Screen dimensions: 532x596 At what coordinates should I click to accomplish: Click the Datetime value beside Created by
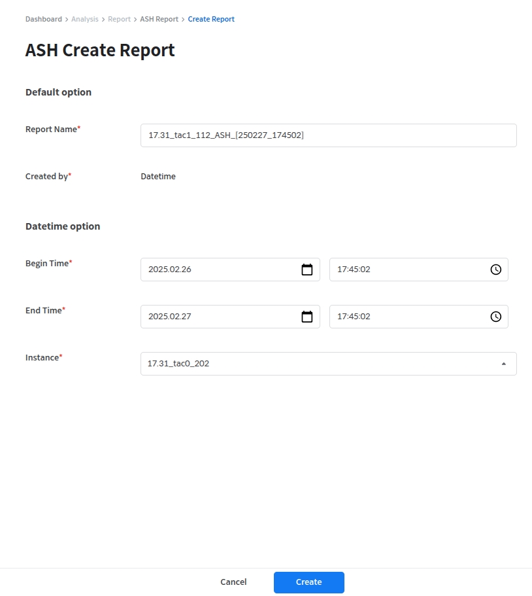tap(158, 176)
